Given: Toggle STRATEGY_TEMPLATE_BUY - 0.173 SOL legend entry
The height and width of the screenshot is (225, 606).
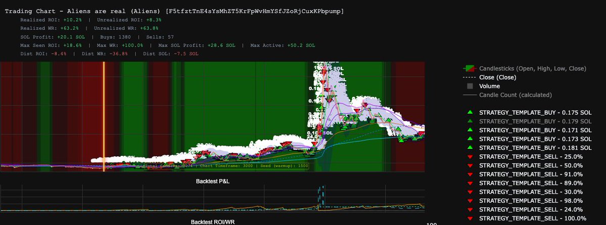Looking at the screenshot, I should 535,139.
